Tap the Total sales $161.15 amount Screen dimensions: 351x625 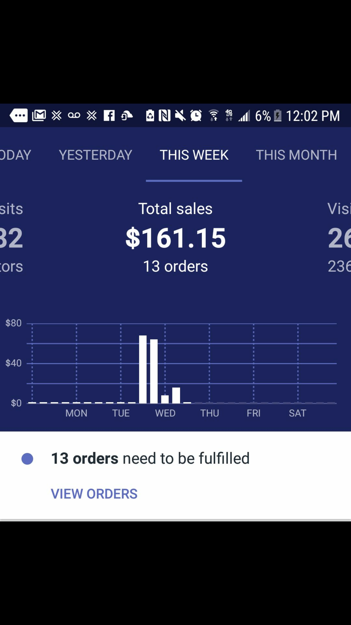click(175, 238)
